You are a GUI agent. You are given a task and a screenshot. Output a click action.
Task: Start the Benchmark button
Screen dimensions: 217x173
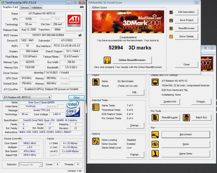click(186, 134)
